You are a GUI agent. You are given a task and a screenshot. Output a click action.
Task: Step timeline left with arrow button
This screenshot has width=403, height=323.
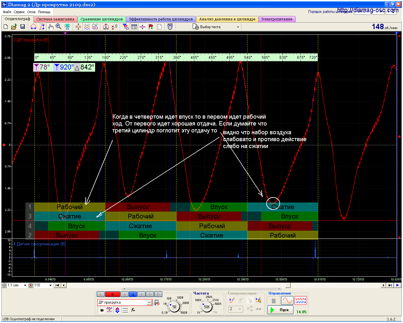[x=64, y=285]
